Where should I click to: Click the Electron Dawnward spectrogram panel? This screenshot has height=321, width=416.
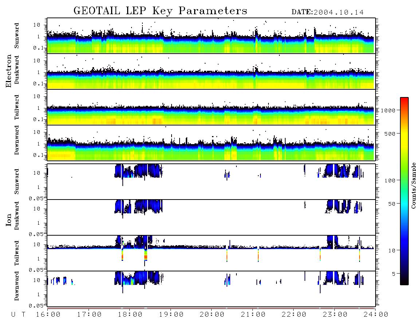coord(211,143)
